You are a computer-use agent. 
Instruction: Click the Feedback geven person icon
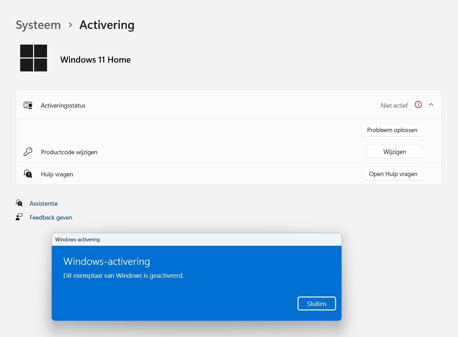[x=19, y=217]
